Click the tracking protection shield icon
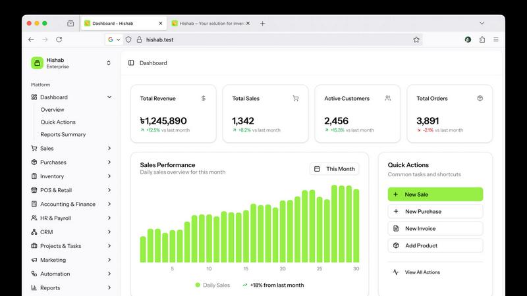This screenshot has height=296, width=527. click(x=128, y=39)
